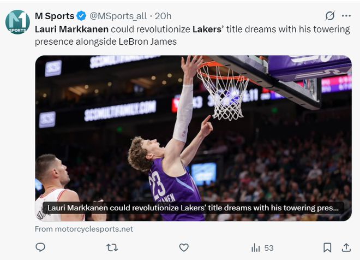This screenshot has width=360, height=260.
Task: Bookmark the M Sports post
Action: click(327, 247)
